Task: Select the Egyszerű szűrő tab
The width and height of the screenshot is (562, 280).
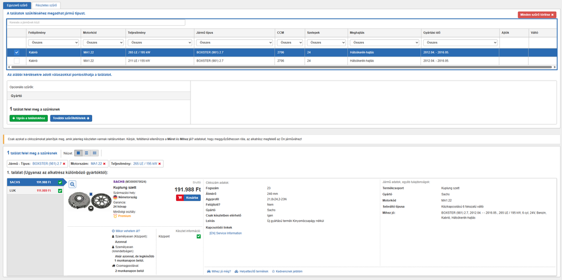Action: [16, 5]
